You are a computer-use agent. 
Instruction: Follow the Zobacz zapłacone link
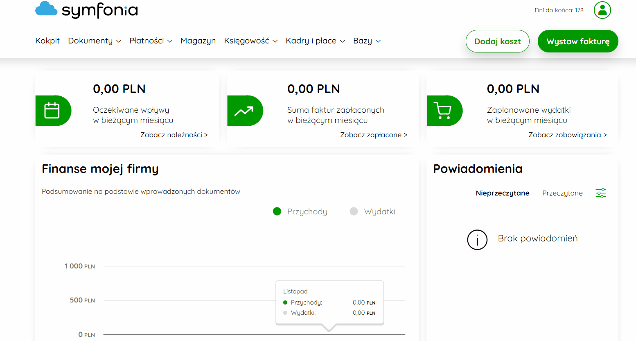(x=374, y=135)
